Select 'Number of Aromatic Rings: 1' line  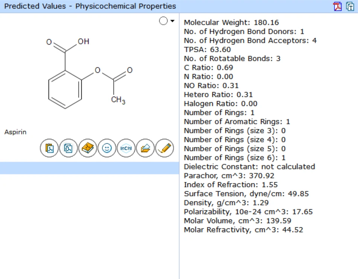coord(237,122)
